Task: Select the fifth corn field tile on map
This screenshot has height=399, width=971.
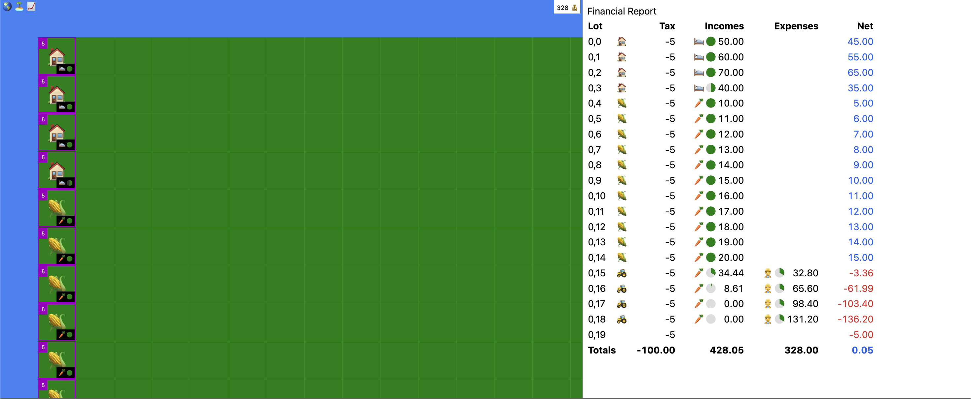Action: [x=56, y=359]
